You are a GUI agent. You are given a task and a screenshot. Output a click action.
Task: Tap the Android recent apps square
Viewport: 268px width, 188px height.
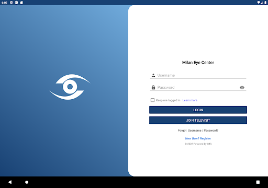[258, 182]
